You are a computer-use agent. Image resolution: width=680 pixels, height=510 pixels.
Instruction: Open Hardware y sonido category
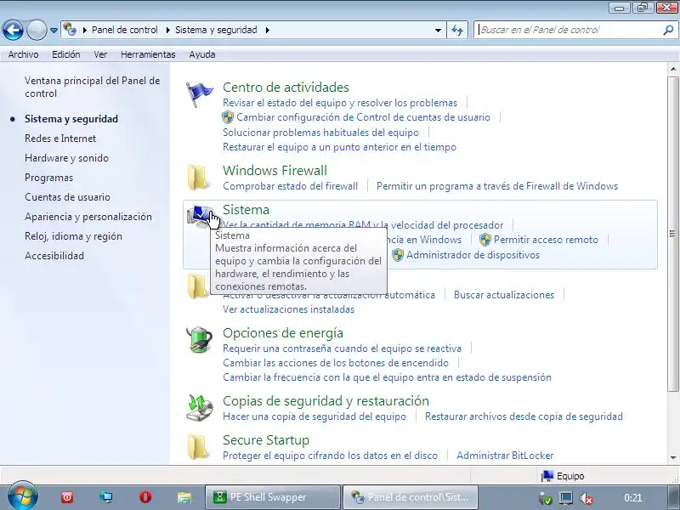click(66, 158)
